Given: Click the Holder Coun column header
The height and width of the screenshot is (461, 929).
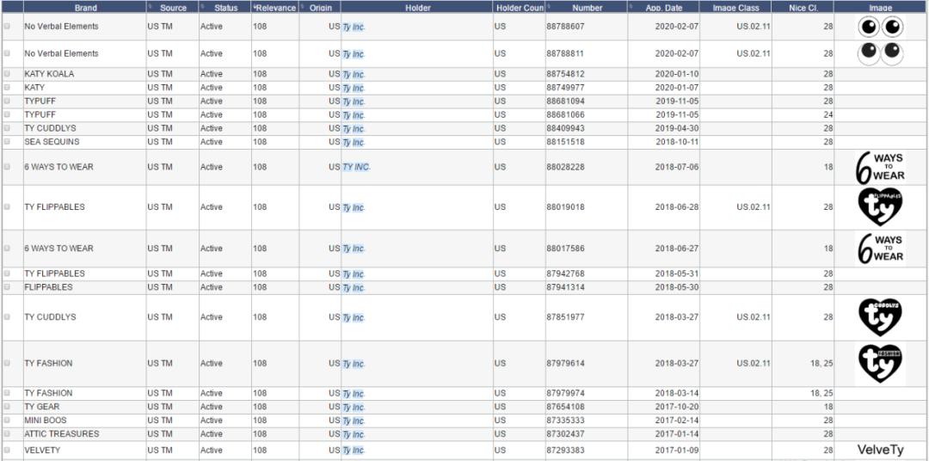Looking at the screenshot, I should 520,8.
